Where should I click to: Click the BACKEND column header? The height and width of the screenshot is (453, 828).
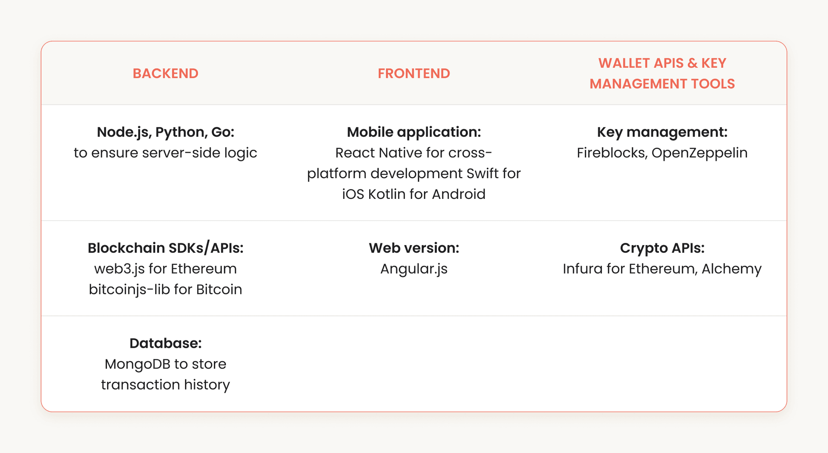pyautogui.click(x=165, y=73)
